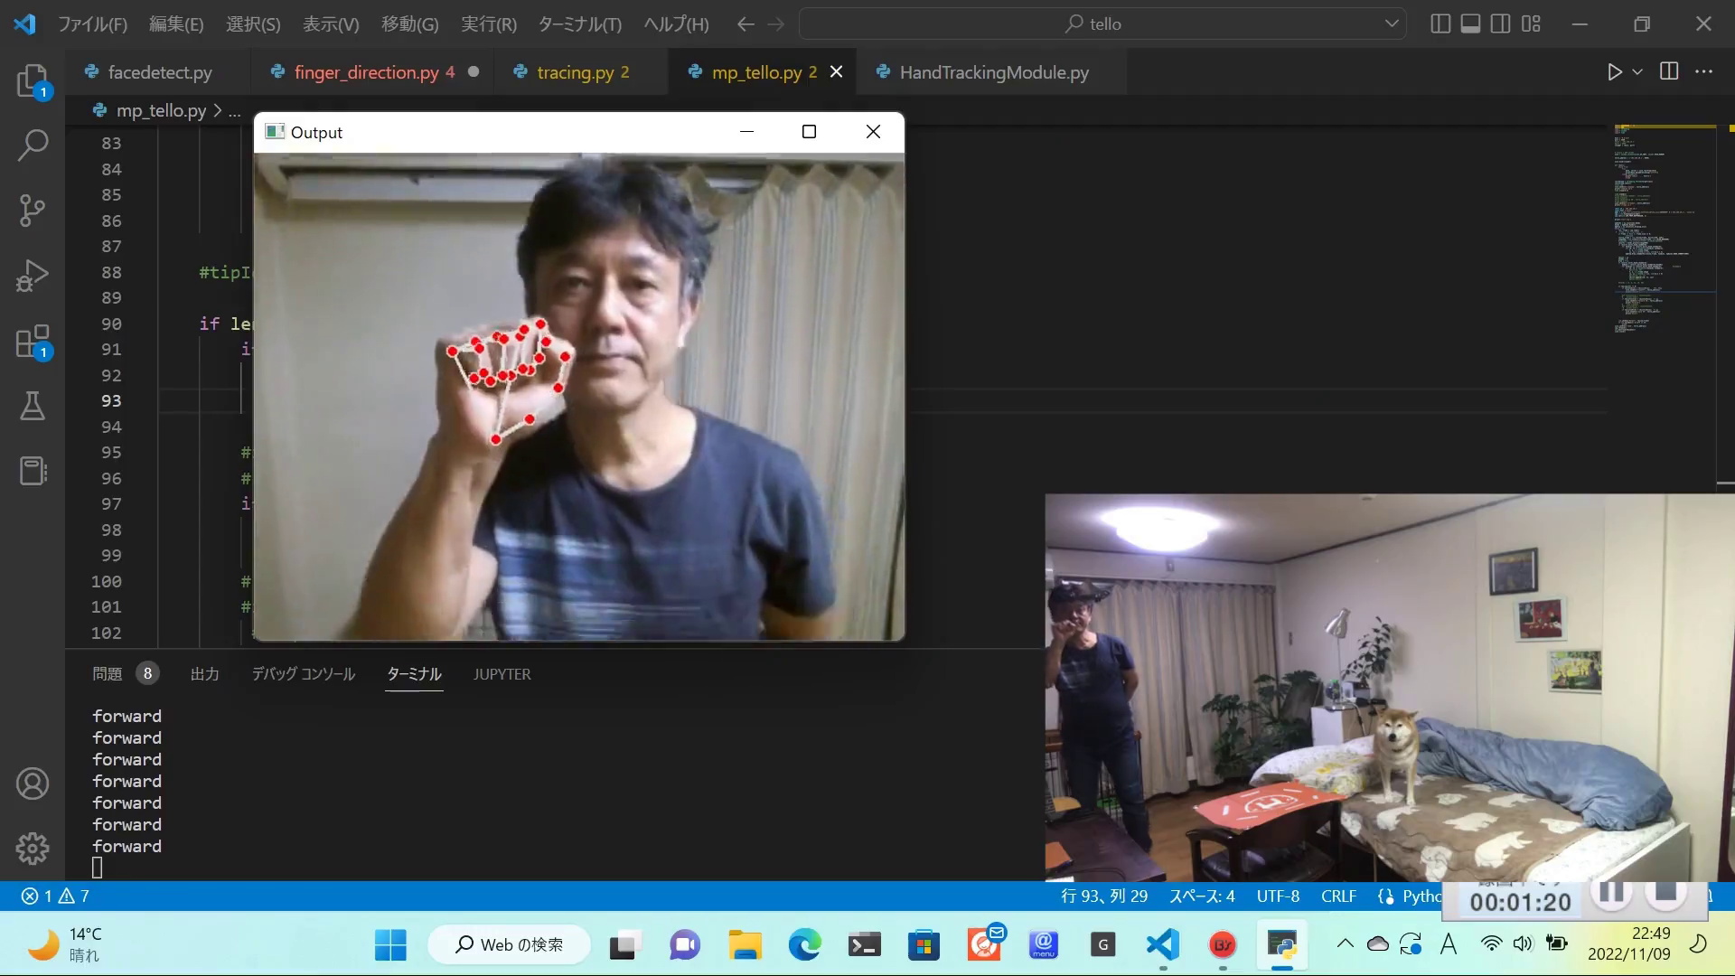Open the デバッグ コンソール panel tab
1735x976 pixels.
click(x=303, y=674)
